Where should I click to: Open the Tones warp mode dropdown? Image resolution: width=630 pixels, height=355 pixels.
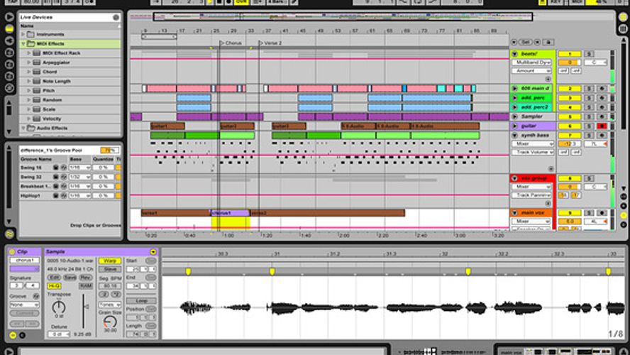point(110,305)
